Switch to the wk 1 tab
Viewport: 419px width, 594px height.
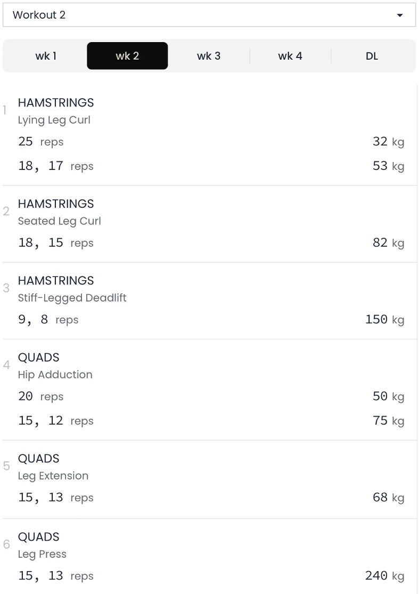tap(46, 56)
